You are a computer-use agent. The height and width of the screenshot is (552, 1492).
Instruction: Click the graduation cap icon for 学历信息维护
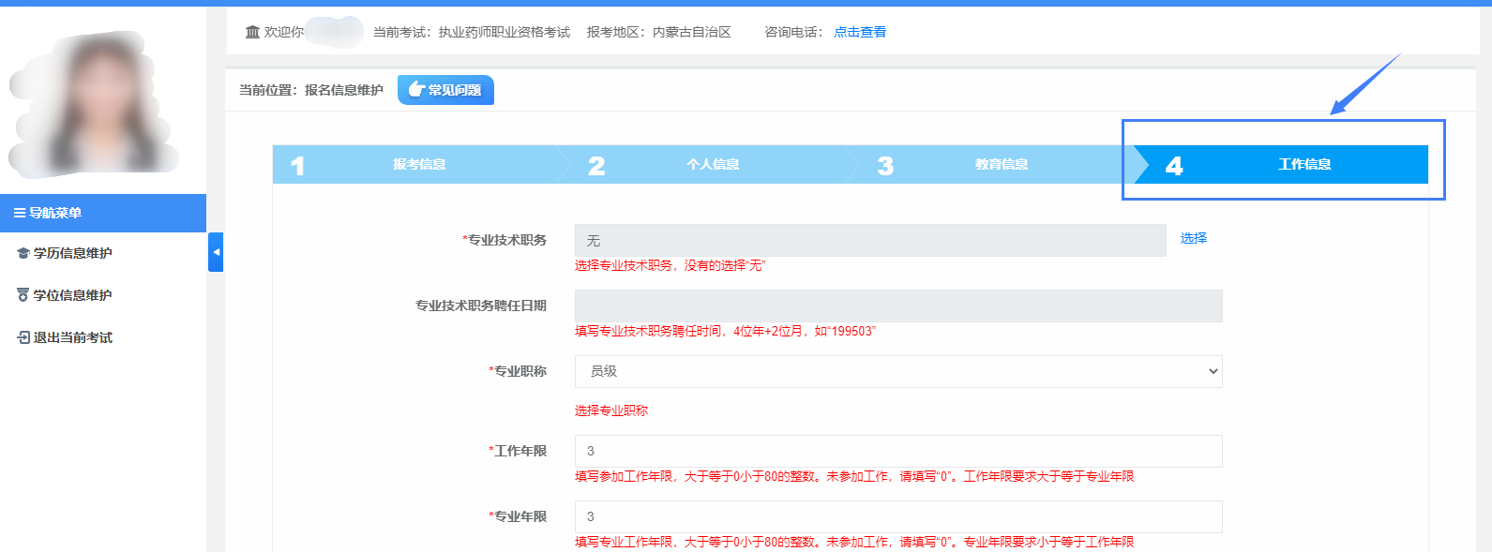tap(23, 254)
